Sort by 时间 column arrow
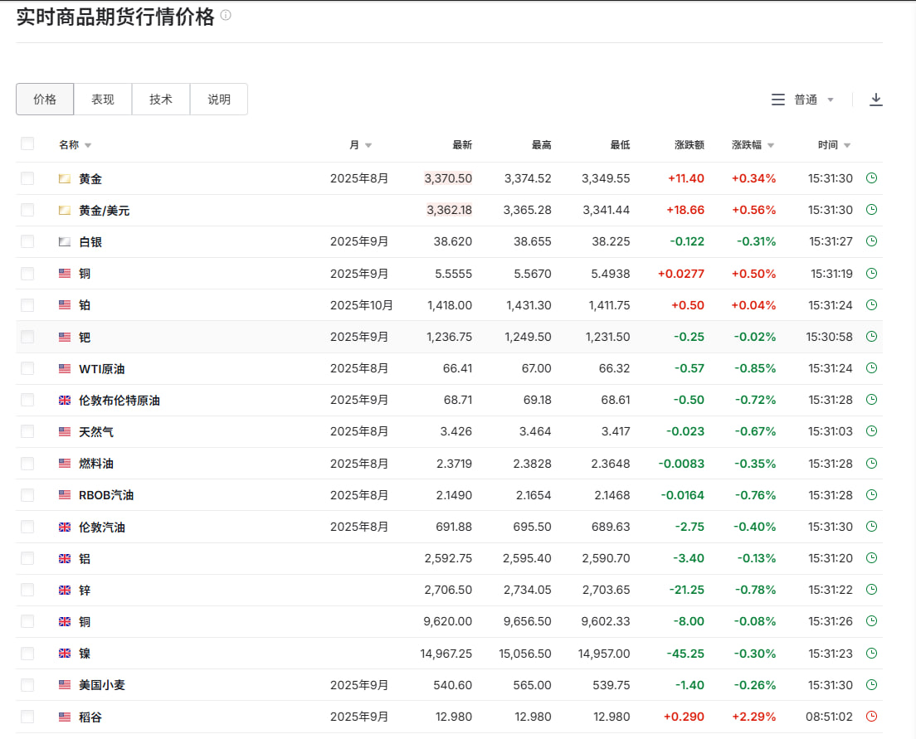 tap(847, 145)
